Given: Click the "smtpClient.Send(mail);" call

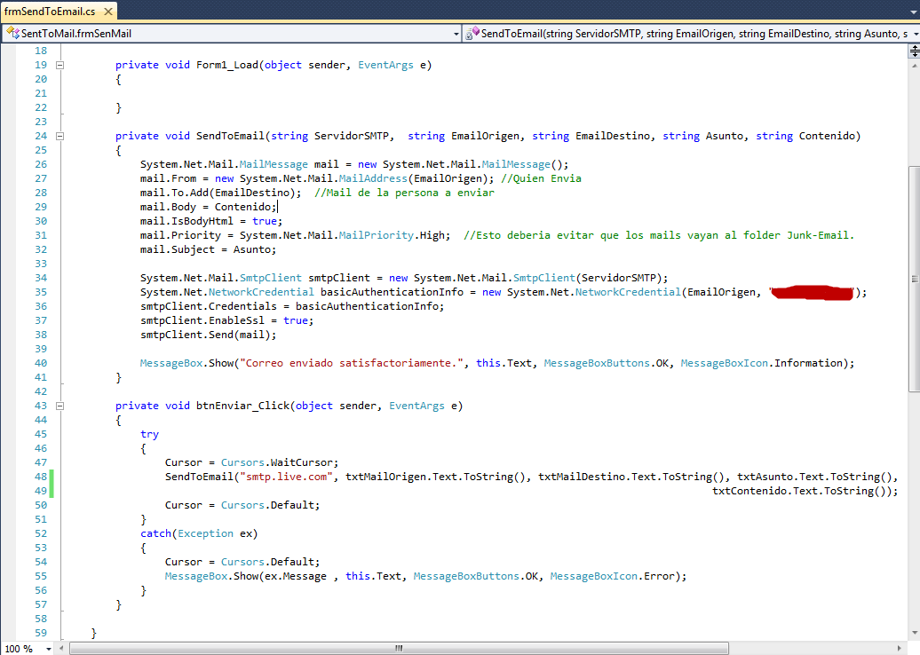Looking at the screenshot, I should [x=209, y=335].
